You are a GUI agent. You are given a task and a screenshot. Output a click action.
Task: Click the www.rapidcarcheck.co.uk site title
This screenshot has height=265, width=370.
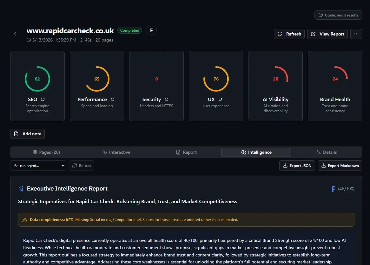[70, 31]
